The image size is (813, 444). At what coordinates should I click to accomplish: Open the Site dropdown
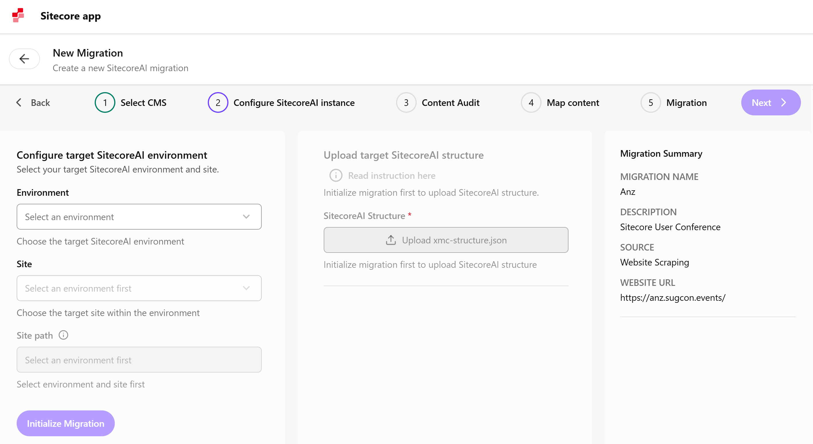tap(139, 288)
